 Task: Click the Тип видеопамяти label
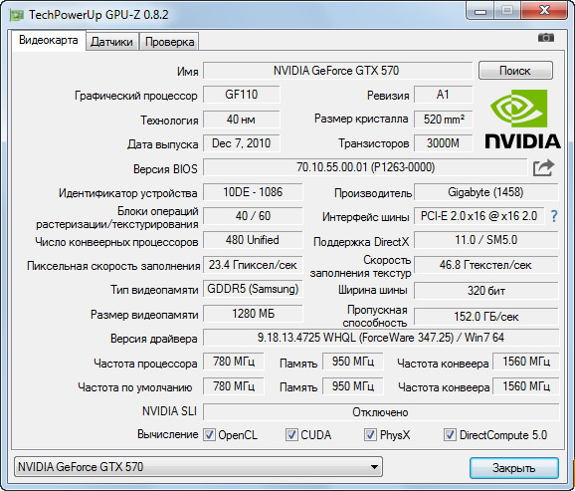[x=154, y=290]
